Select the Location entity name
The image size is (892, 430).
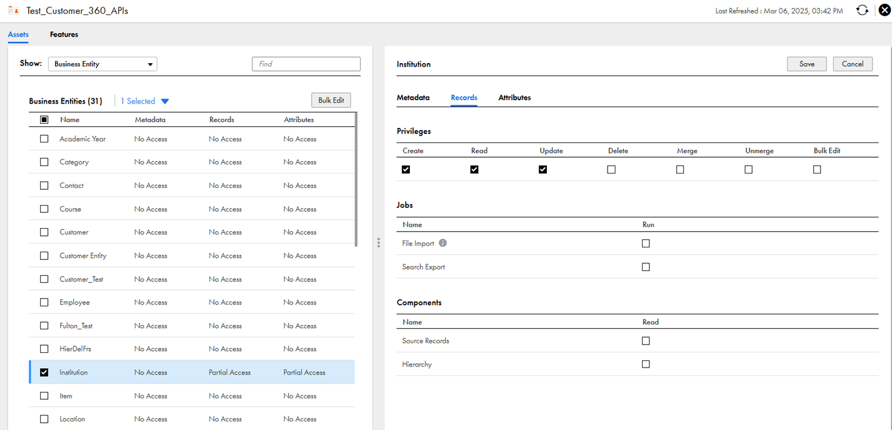click(x=72, y=419)
